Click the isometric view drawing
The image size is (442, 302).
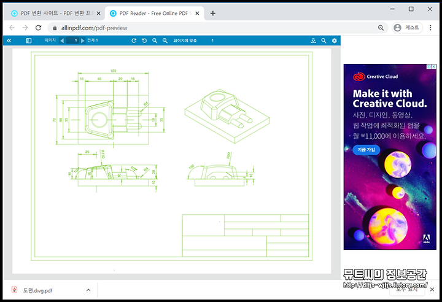pos(227,116)
